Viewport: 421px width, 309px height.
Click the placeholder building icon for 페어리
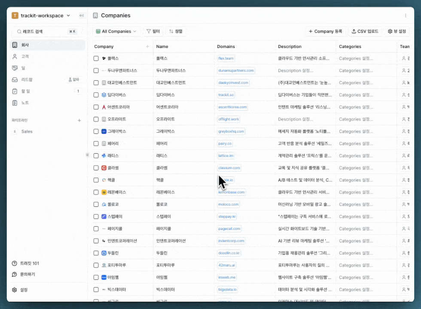104,143
